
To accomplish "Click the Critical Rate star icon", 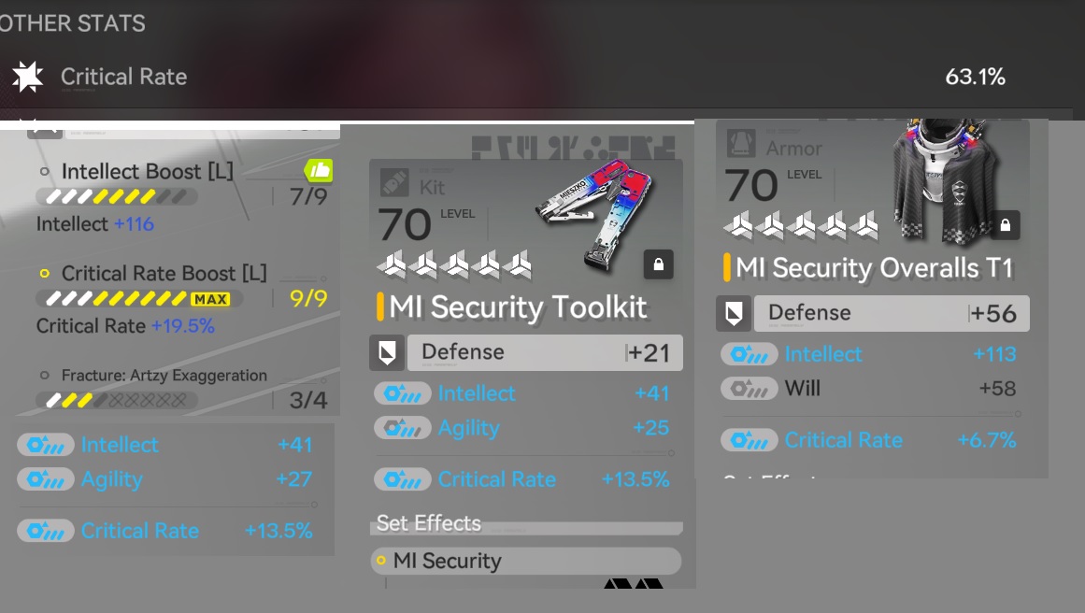I will pyautogui.click(x=28, y=77).
